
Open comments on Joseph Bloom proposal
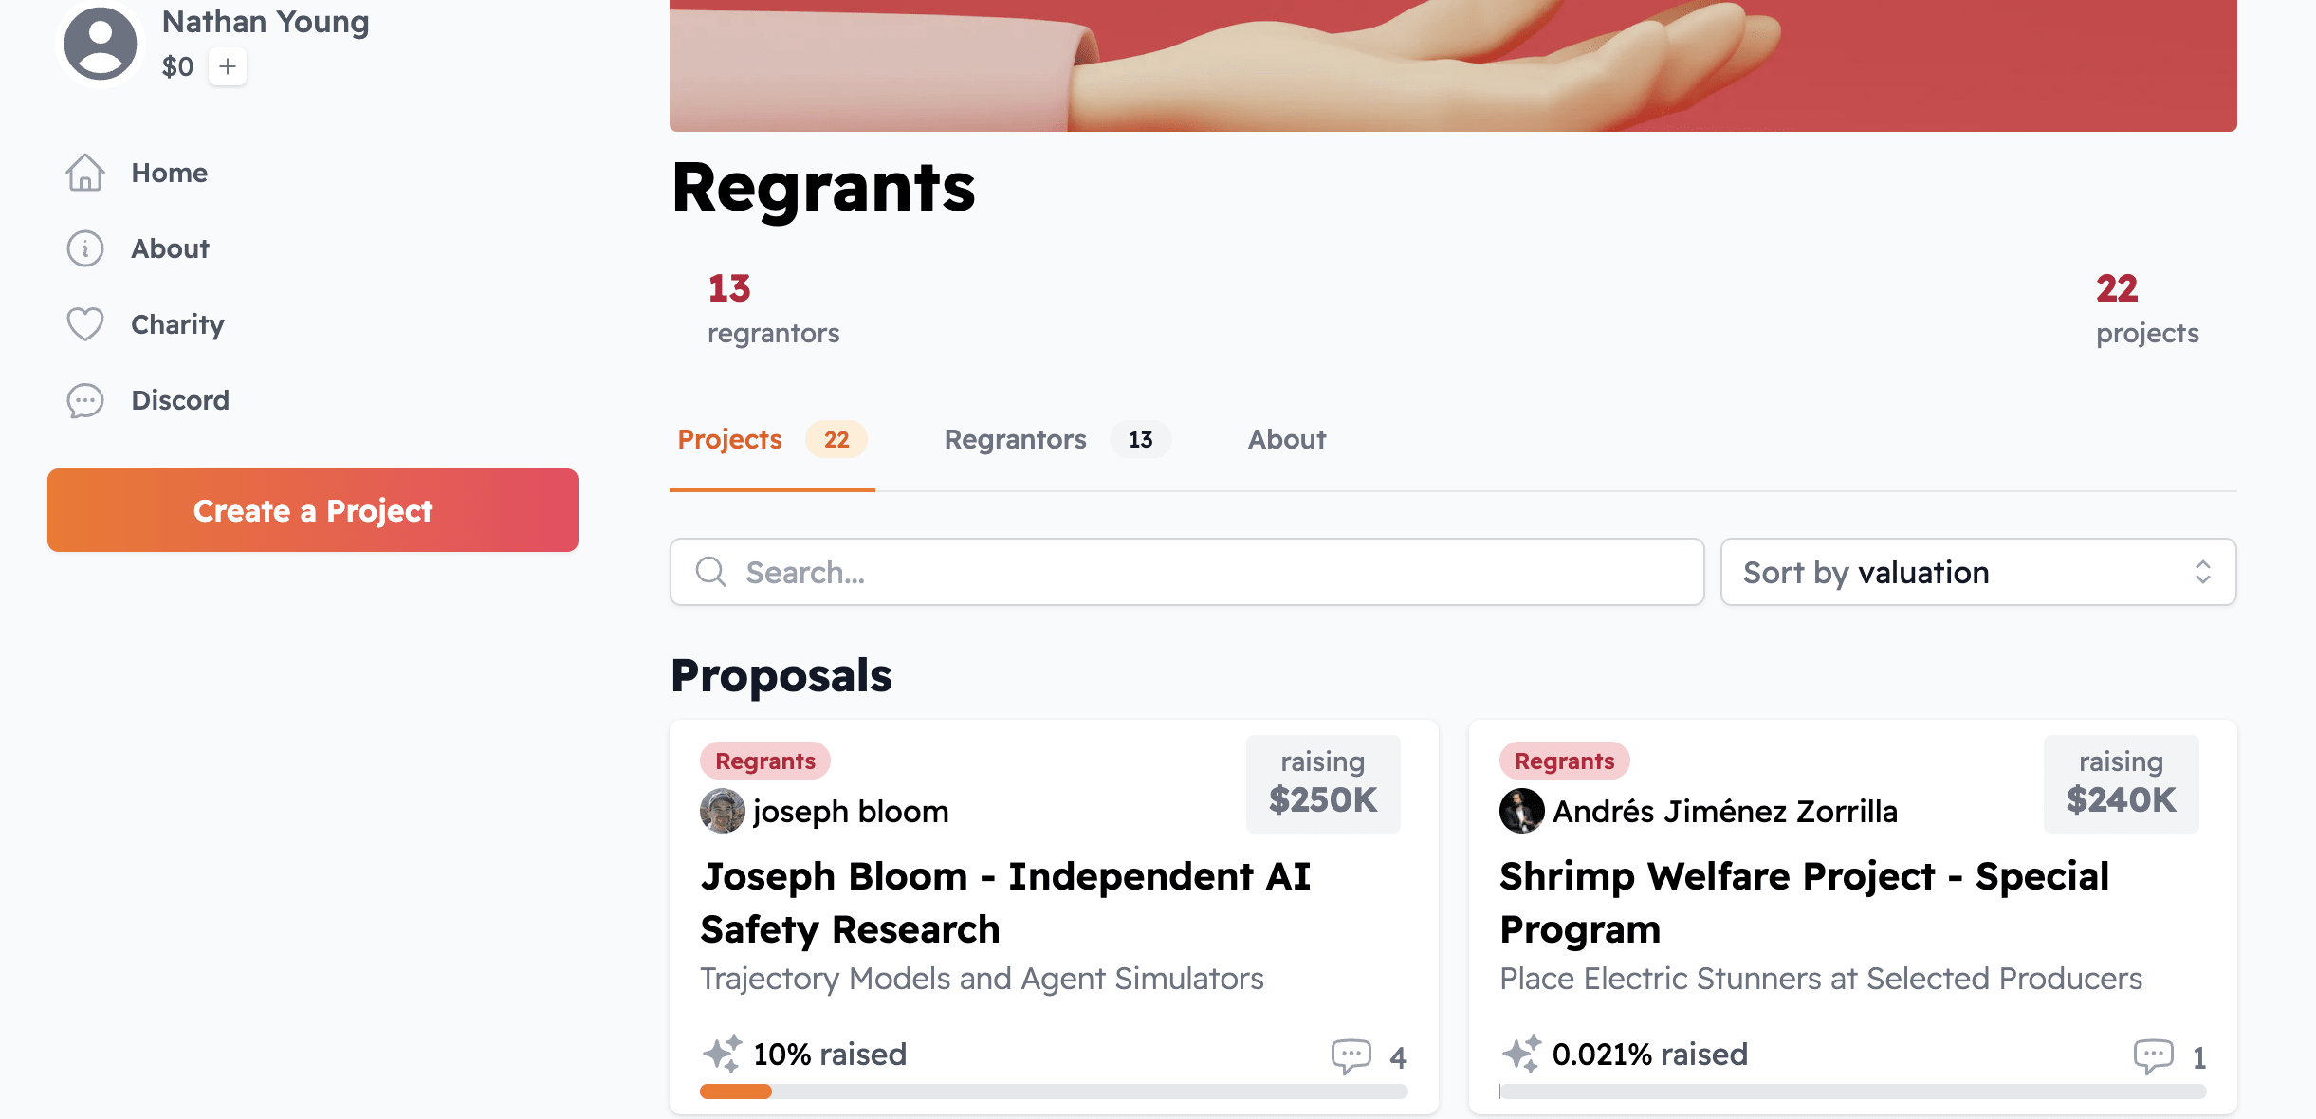click(1351, 1055)
